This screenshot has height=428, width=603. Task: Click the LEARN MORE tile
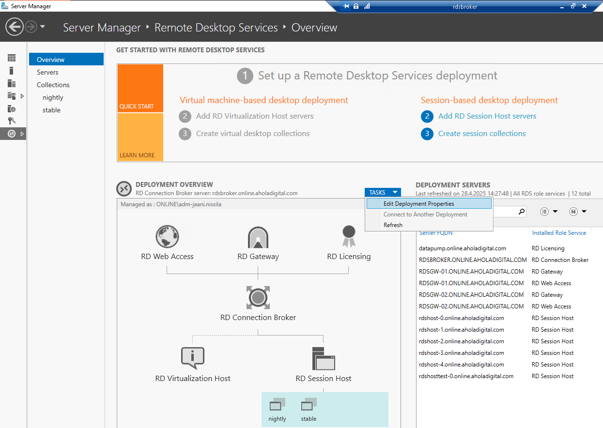(x=140, y=137)
